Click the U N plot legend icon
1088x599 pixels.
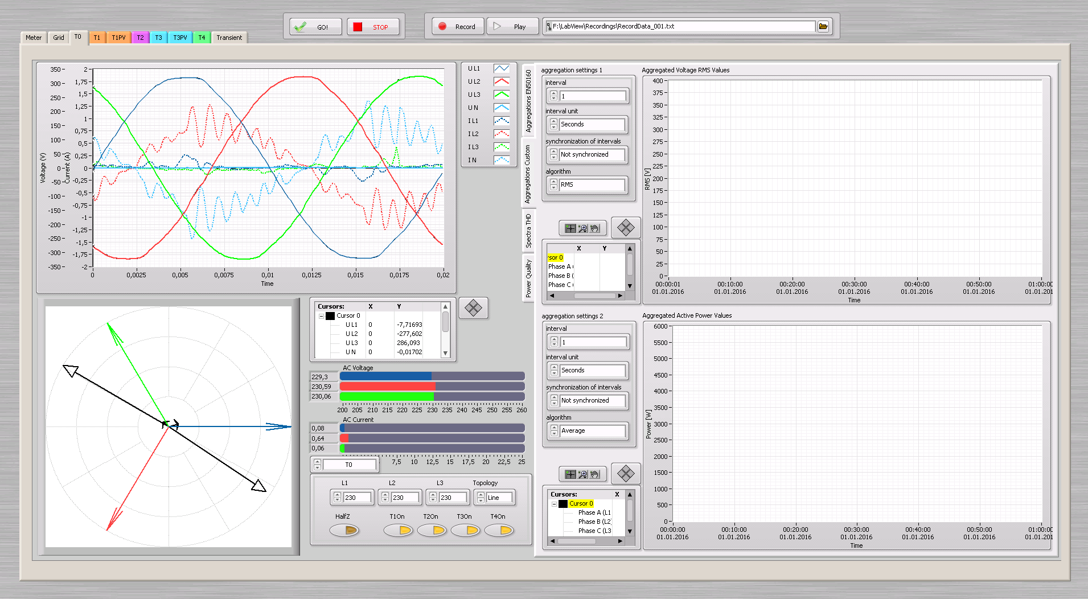pyautogui.click(x=502, y=108)
